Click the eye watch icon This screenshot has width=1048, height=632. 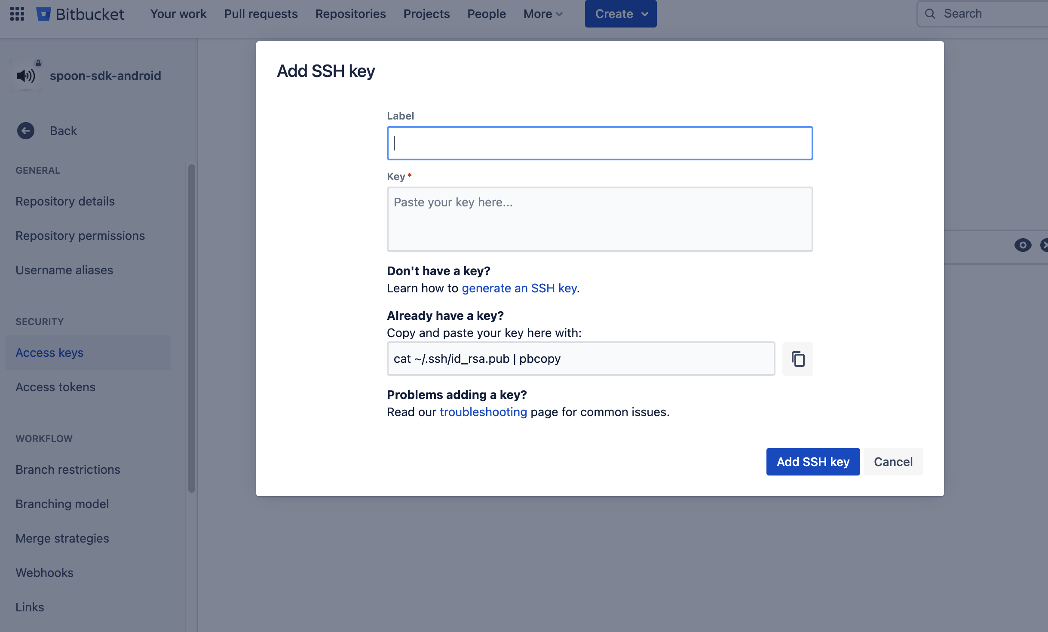pyautogui.click(x=1023, y=245)
